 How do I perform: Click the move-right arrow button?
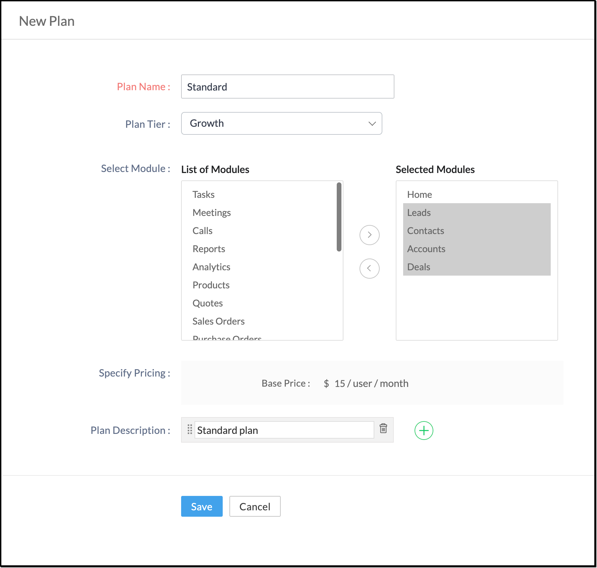369,235
